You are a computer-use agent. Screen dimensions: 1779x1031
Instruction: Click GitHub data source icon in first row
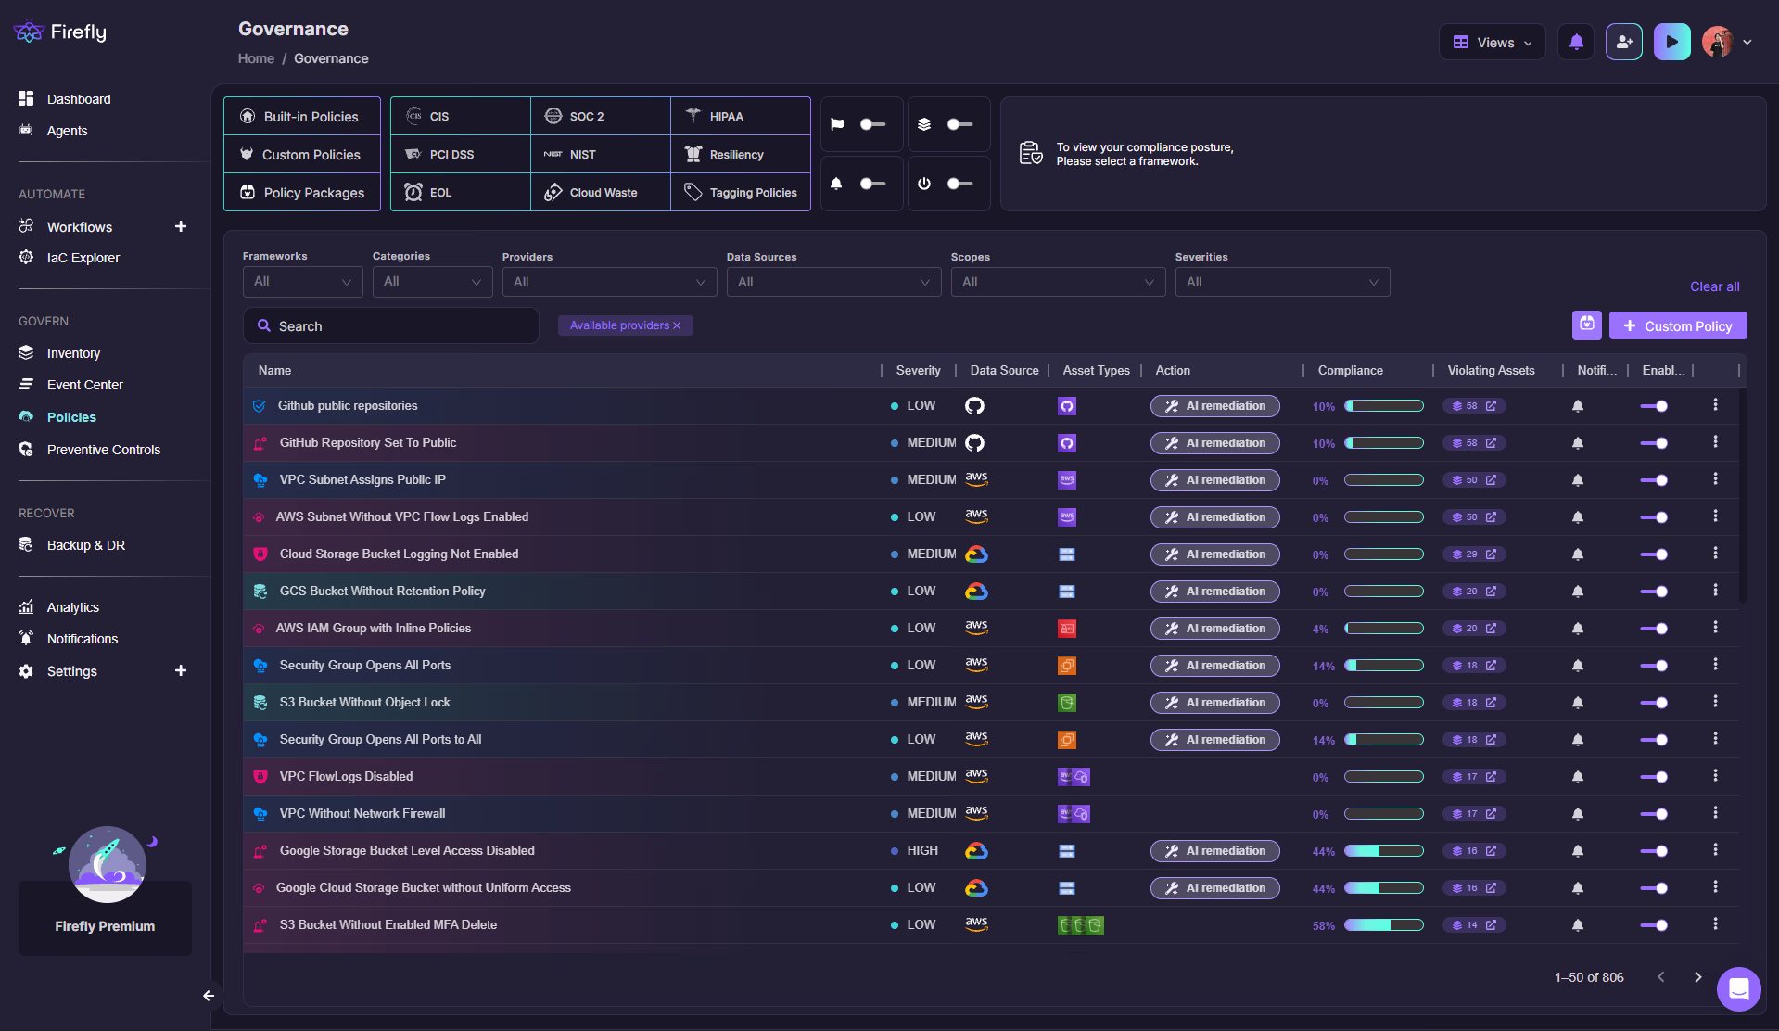974,405
